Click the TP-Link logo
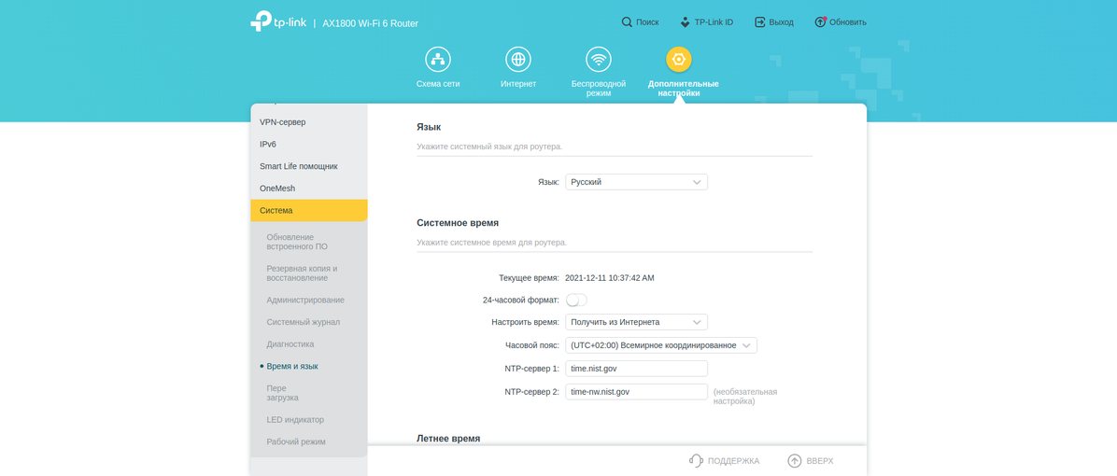1117x476 pixels. click(x=278, y=21)
